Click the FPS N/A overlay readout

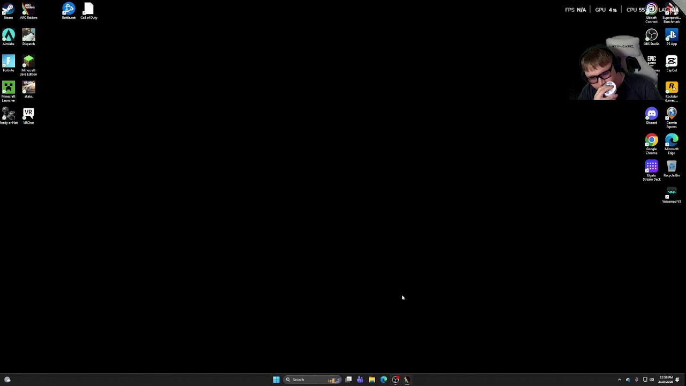576,10
